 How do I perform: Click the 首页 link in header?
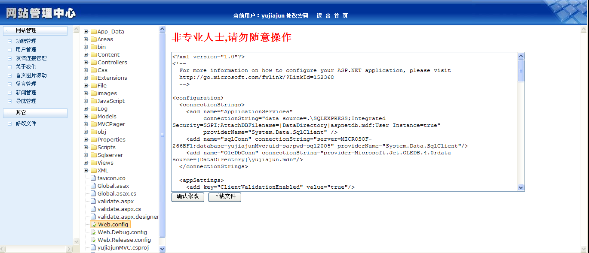(341, 16)
